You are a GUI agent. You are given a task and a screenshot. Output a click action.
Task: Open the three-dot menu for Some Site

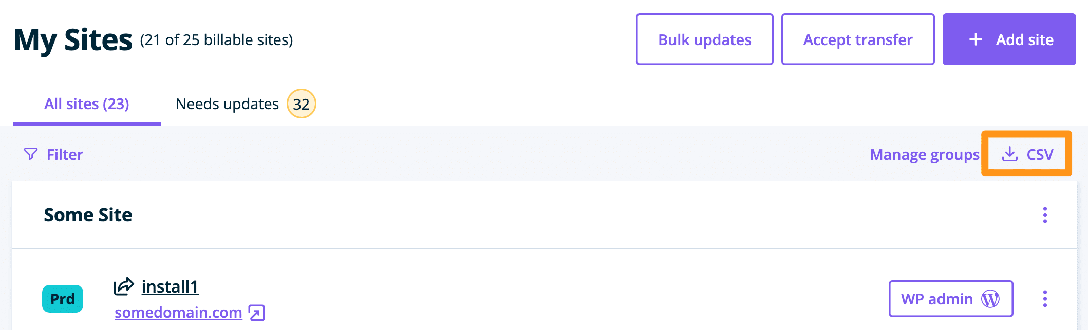[1044, 215]
